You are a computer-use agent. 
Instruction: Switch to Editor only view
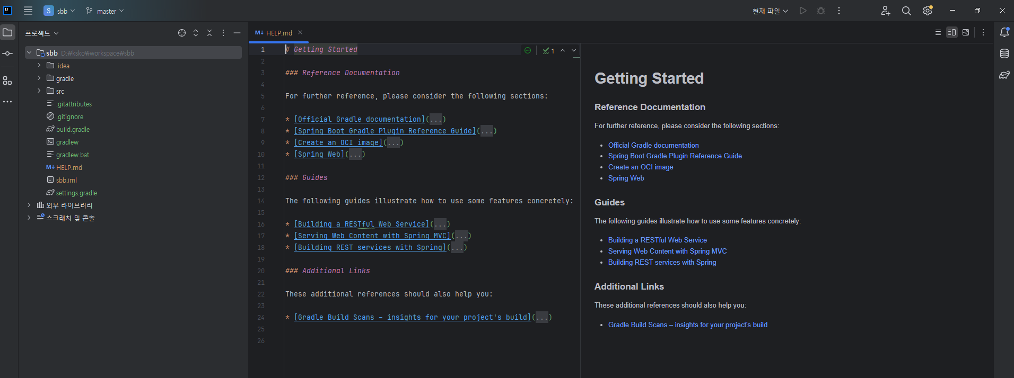pyautogui.click(x=938, y=32)
